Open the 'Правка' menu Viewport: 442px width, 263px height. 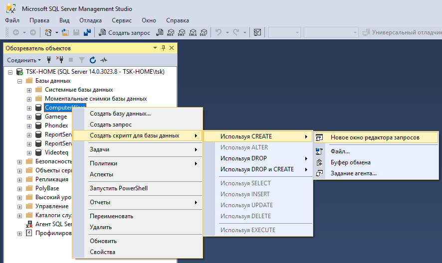[39, 20]
